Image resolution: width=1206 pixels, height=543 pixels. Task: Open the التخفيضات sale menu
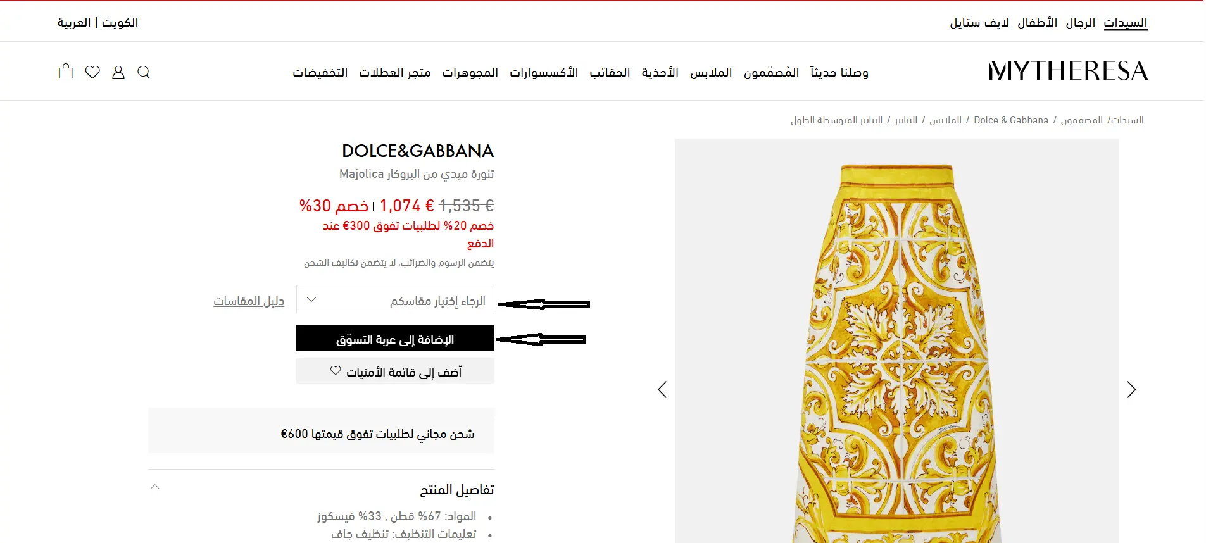[320, 73]
